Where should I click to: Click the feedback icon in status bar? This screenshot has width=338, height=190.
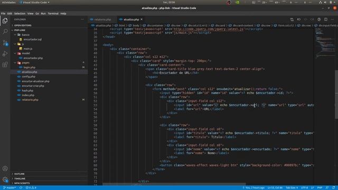coord(327,188)
